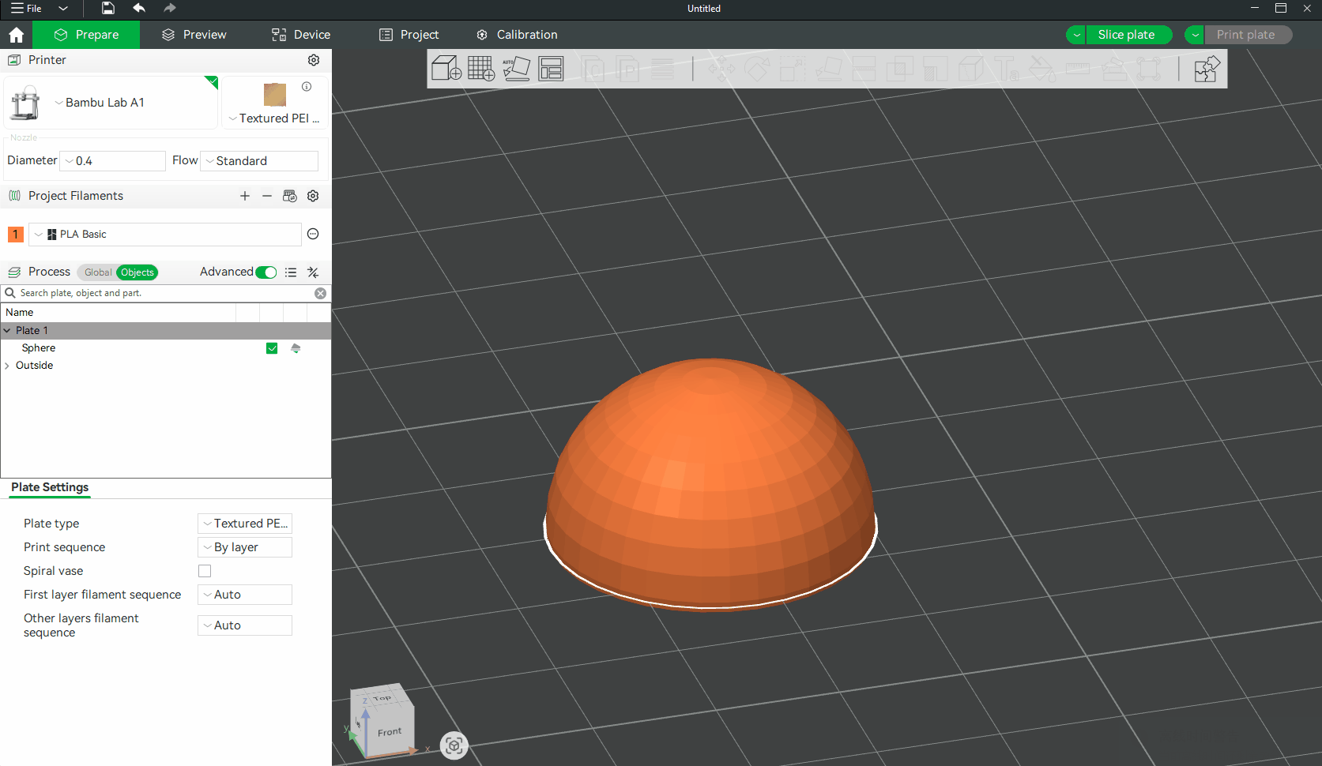The width and height of the screenshot is (1322, 766).
Task: Open the Print sequence dropdown
Action: click(245, 547)
